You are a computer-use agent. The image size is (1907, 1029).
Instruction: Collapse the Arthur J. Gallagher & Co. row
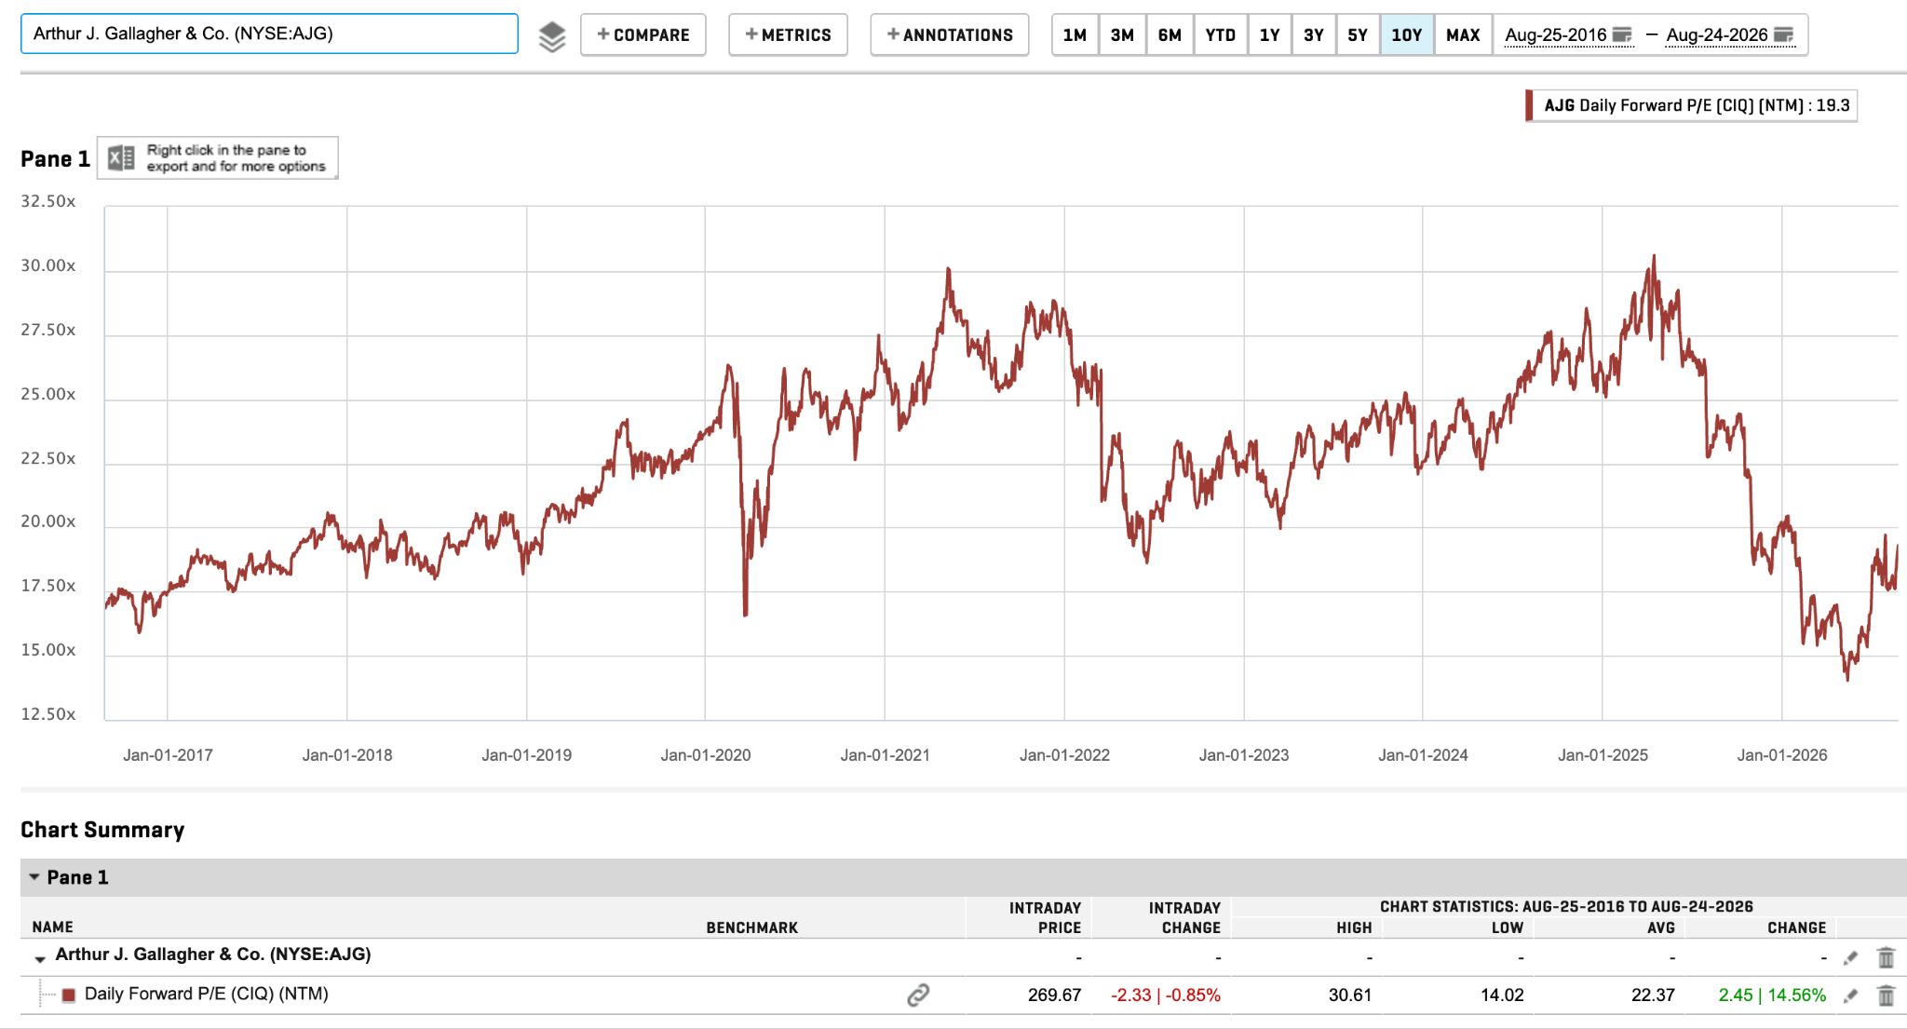point(40,958)
